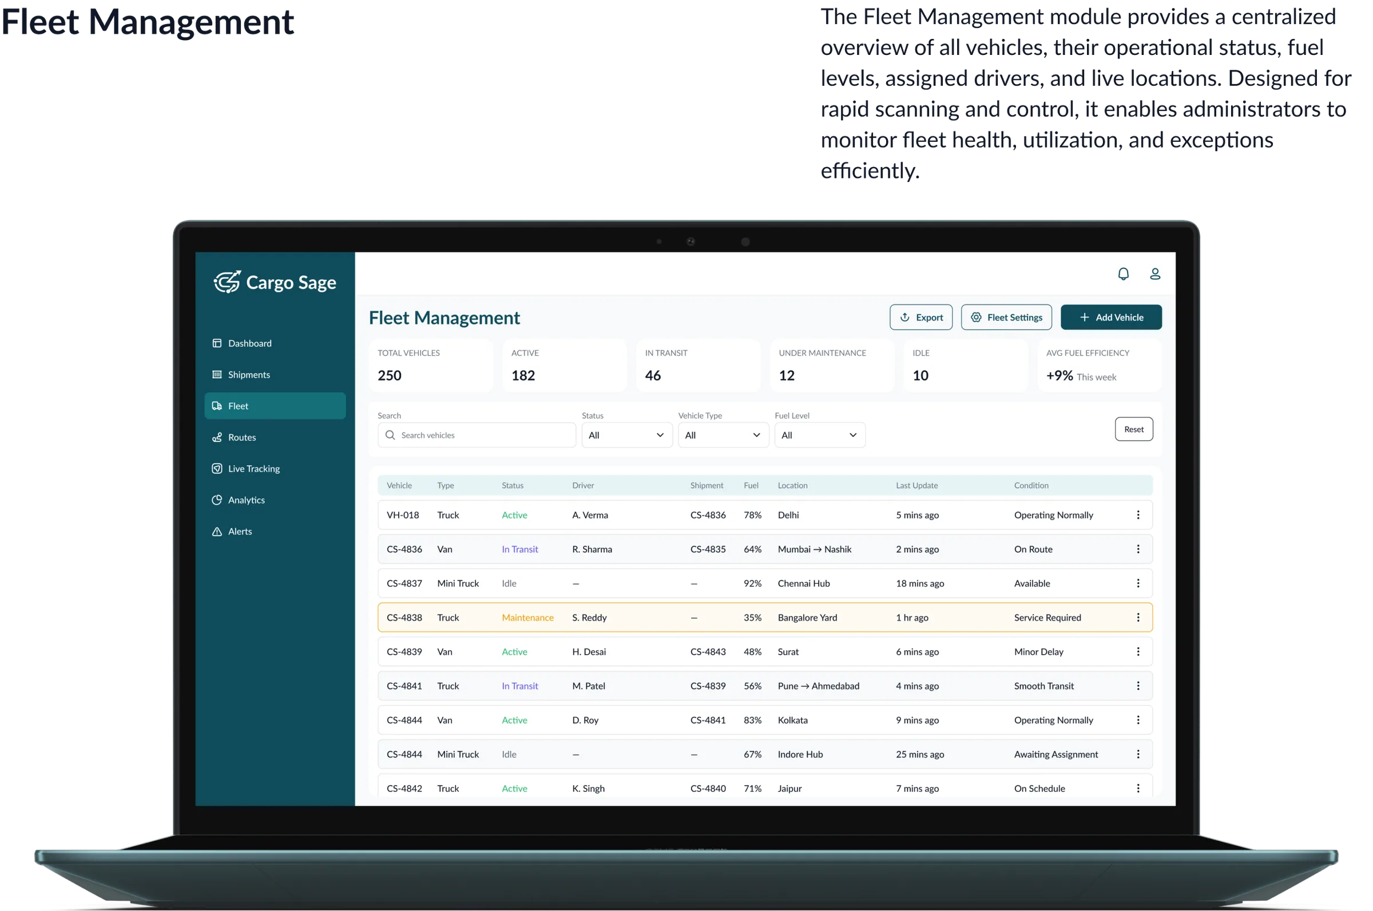The height and width of the screenshot is (911, 1373).
Task: Click the Reset filters button
Action: point(1134,429)
